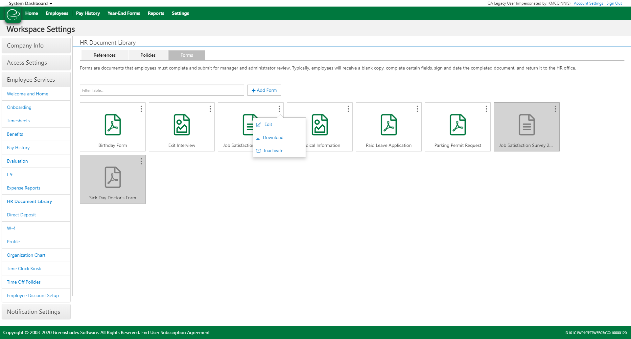
Task: Open Profile settings link
Action: [x=13, y=242]
